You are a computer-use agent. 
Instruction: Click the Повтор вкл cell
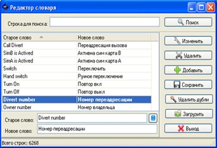pyautogui.click(x=114, y=84)
